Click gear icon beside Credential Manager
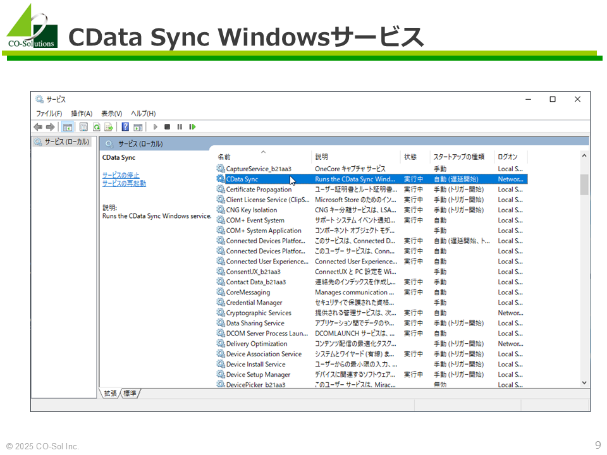This screenshot has width=607, height=455. pos(221,303)
